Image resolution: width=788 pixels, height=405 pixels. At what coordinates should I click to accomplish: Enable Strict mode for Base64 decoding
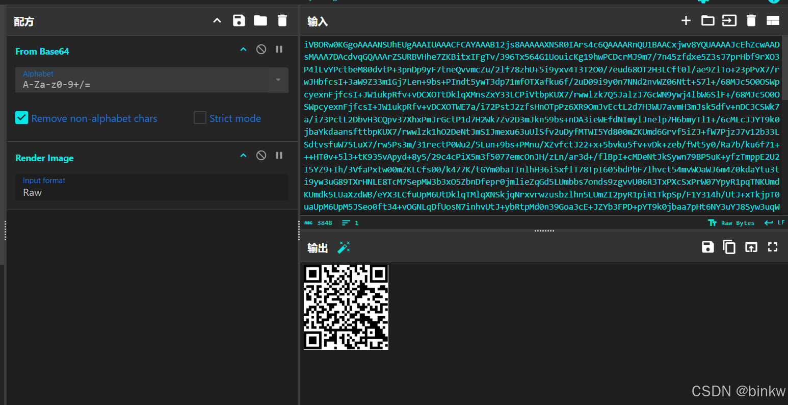200,118
